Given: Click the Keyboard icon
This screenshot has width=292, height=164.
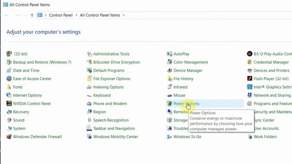Looking at the screenshot, I should [89, 95].
